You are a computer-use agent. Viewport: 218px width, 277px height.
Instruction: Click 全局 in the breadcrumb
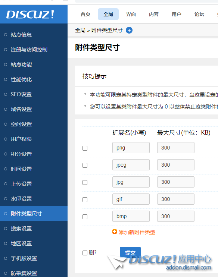pyautogui.click(x=80, y=30)
